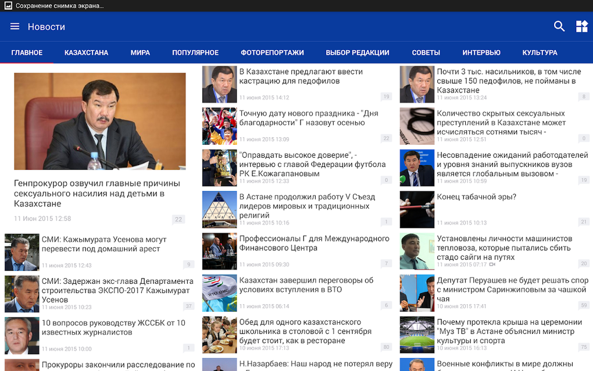Click pyramid building thumbnail for V Съезд article
The height and width of the screenshot is (371, 593).
coord(219,209)
